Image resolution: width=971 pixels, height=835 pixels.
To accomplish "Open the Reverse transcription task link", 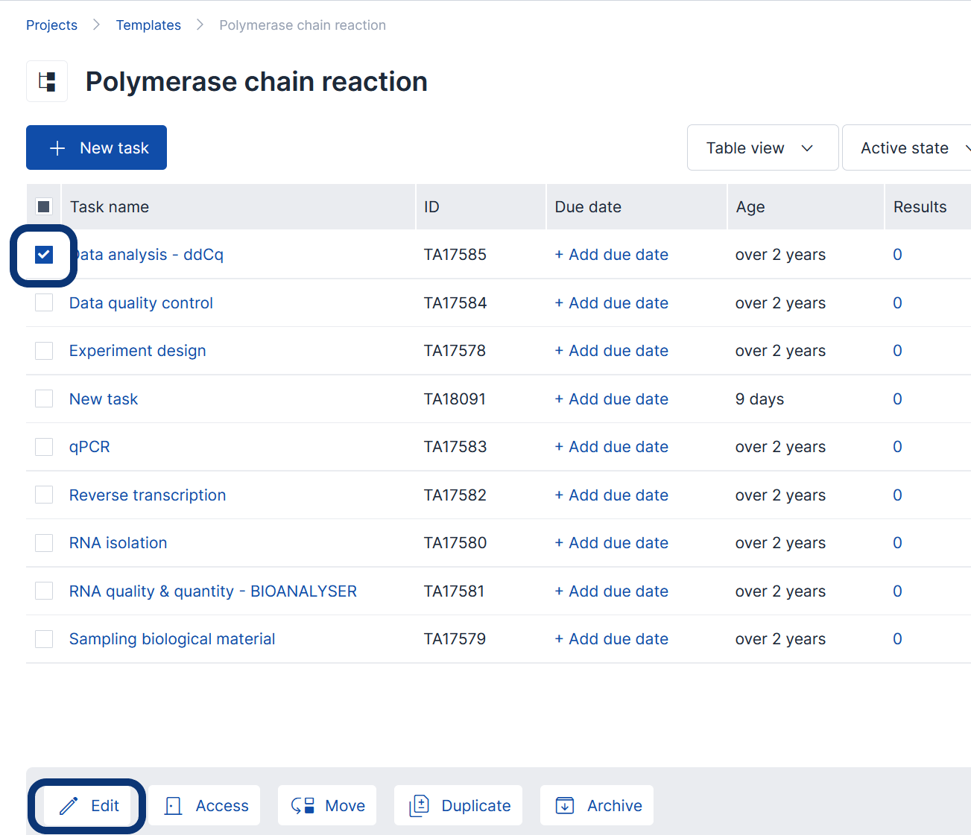I will [148, 495].
